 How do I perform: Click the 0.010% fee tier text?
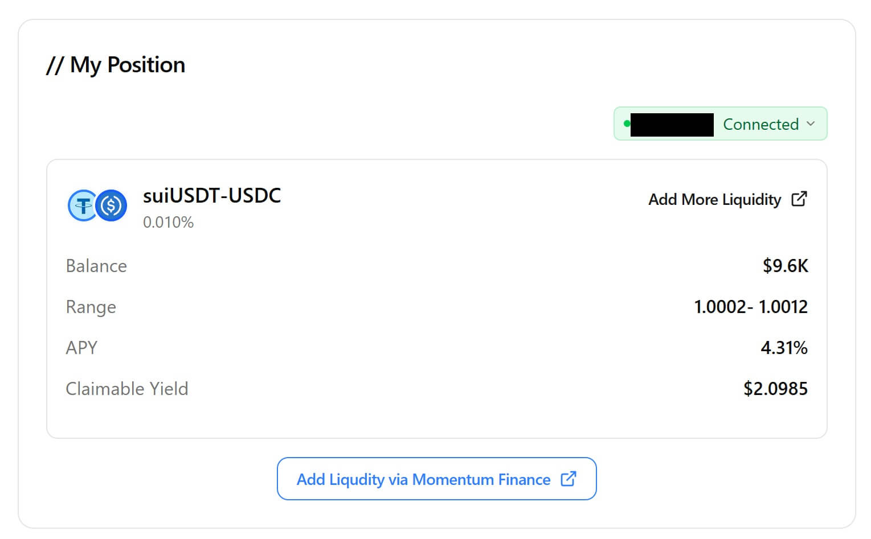tap(168, 222)
